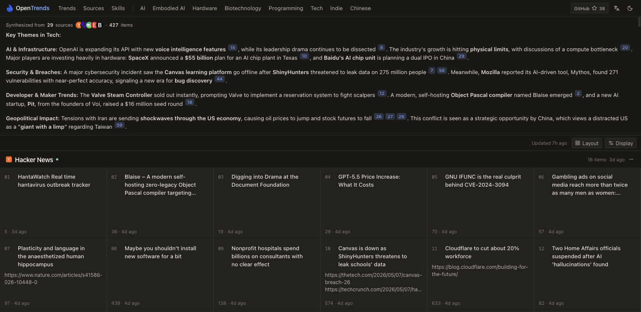Click citation badge 27 for stock futures
Screen dimensions: 641x312
390,116
